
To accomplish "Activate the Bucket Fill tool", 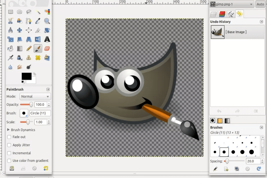I will pyautogui.click(x=10, y=48).
